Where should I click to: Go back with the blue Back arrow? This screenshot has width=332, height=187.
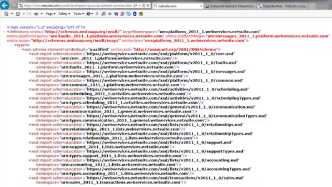click(x=5, y=5)
